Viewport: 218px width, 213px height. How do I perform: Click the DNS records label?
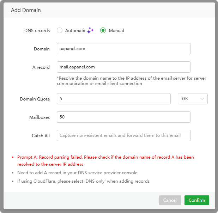coord(37,31)
